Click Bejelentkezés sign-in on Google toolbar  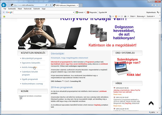151,12
